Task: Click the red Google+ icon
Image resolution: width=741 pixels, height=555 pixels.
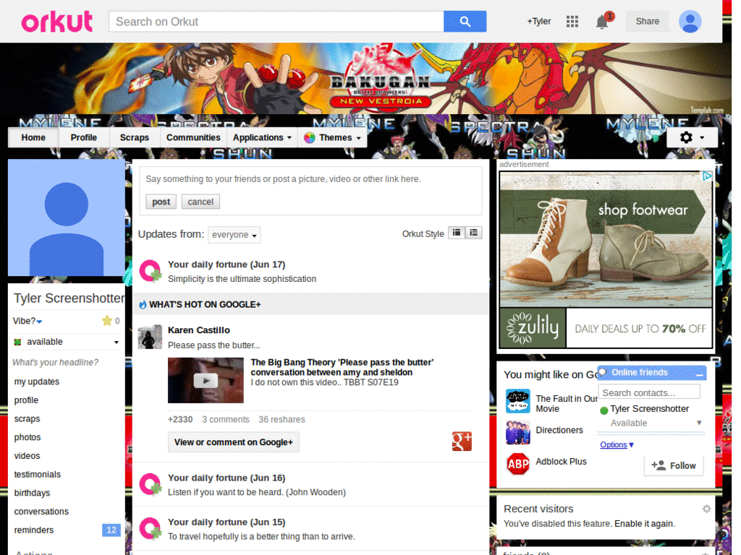Action: (x=462, y=442)
